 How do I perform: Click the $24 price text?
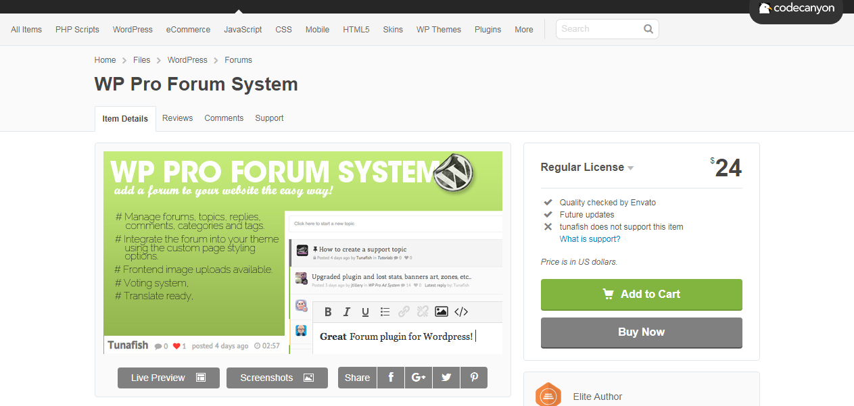(726, 168)
